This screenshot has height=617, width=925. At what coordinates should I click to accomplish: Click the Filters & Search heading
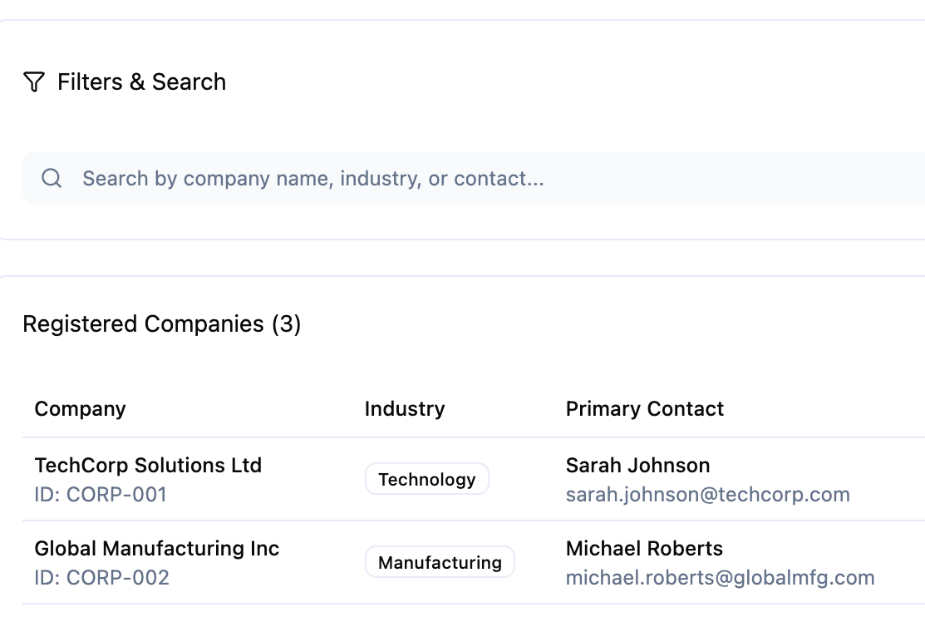[x=141, y=82]
